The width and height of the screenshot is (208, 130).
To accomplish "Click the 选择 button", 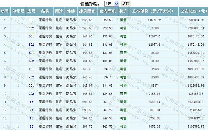I will coord(126,3).
